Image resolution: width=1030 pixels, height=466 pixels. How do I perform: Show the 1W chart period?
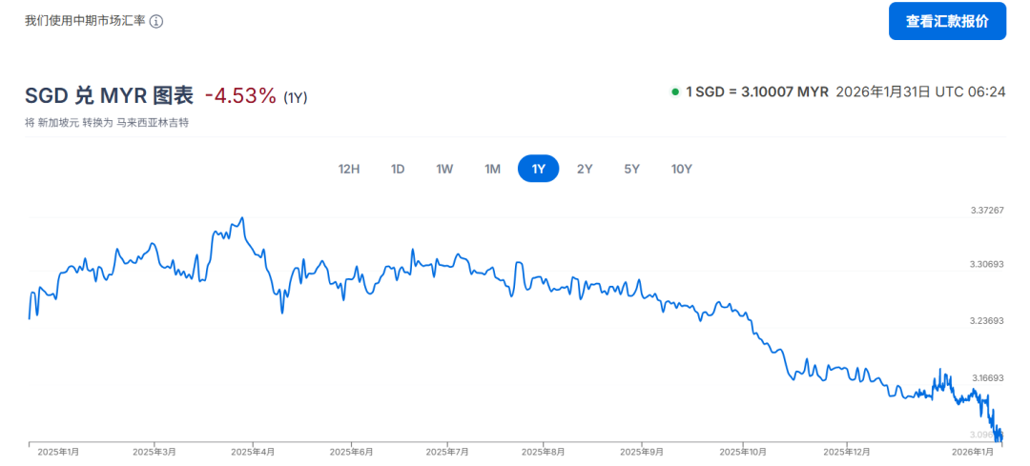[444, 169]
